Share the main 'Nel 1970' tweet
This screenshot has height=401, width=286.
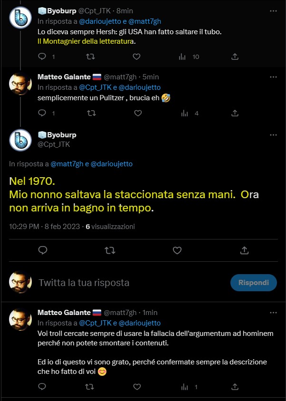coord(245,250)
